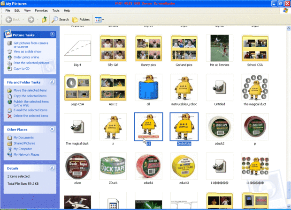Open the Edit menu
The image size is (291, 210).
[17, 11]
